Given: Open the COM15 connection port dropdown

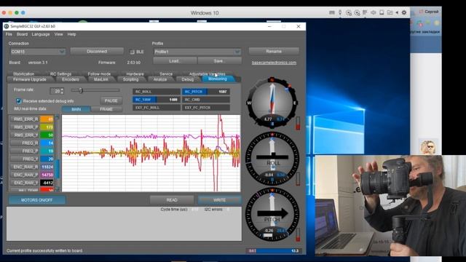Looking at the screenshot, I should [x=37, y=52].
